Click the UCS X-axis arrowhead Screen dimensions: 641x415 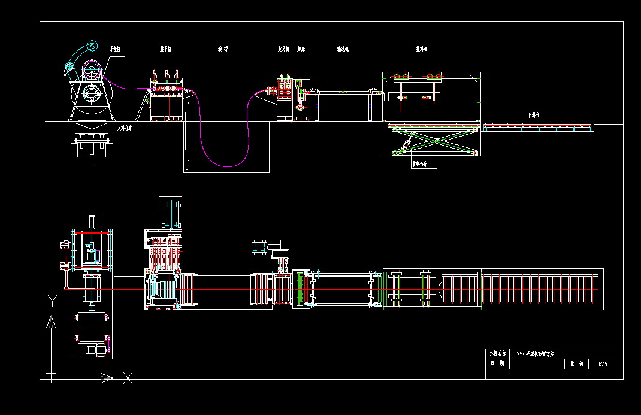point(107,378)
